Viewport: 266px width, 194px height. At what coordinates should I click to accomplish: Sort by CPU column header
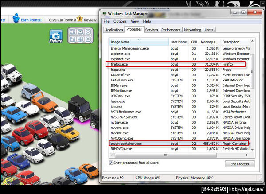coord(194,42)
